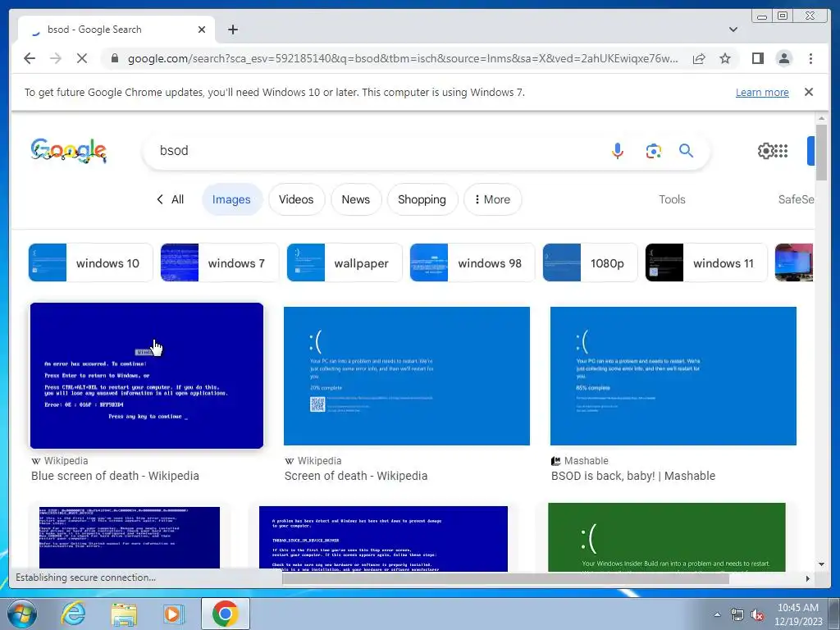This screenshot has width=840, height=630.
Task: Open Chrome side panel
Action: point(757,58)
